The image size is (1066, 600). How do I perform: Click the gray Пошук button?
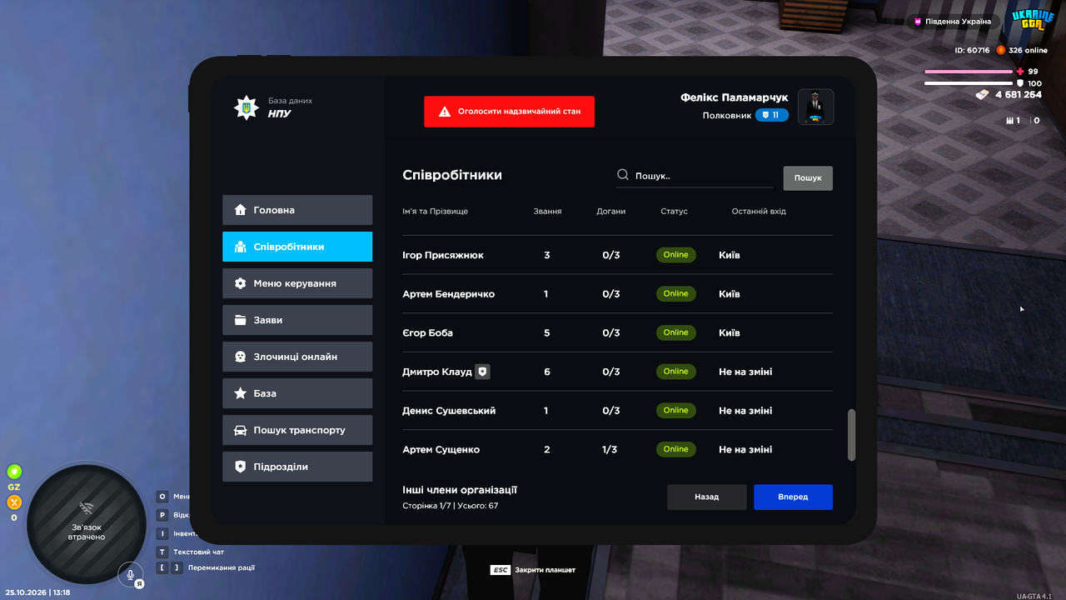[x=808, y=177]
